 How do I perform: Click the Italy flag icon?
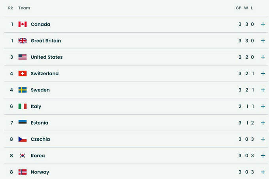click(23, 106)
